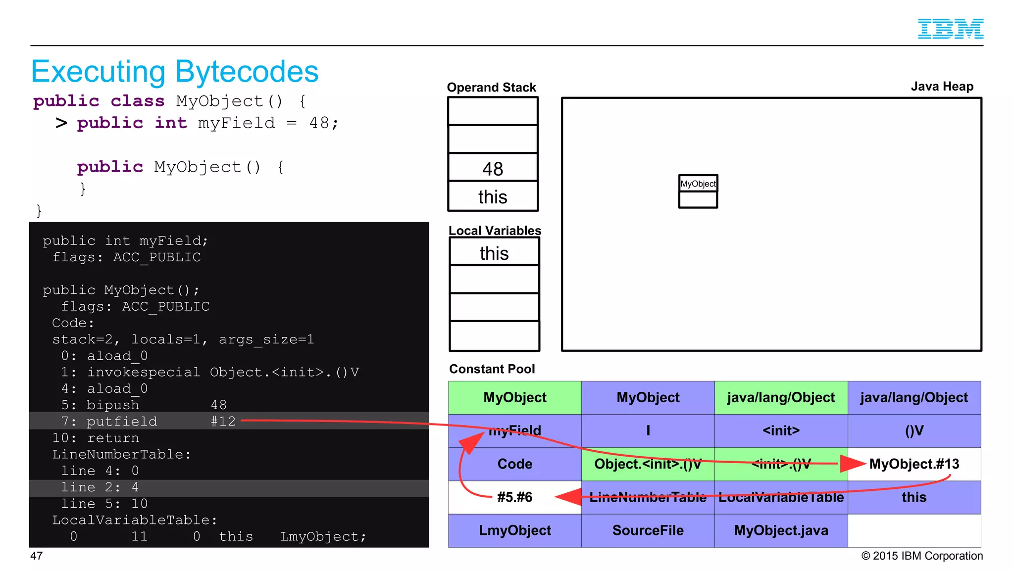Click the '4: aload_0' bytecode line
1014x570 pixels.
pyautogui.click(x=104, y=388)
